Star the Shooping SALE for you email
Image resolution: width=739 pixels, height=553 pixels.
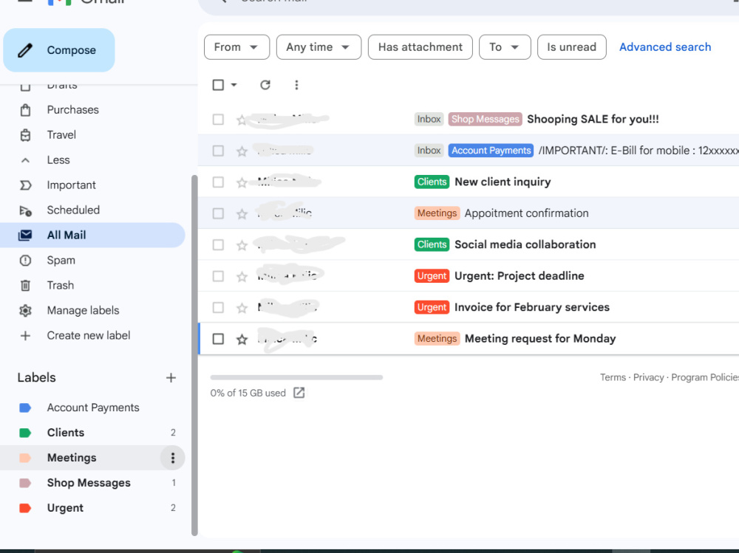point(242,120)
